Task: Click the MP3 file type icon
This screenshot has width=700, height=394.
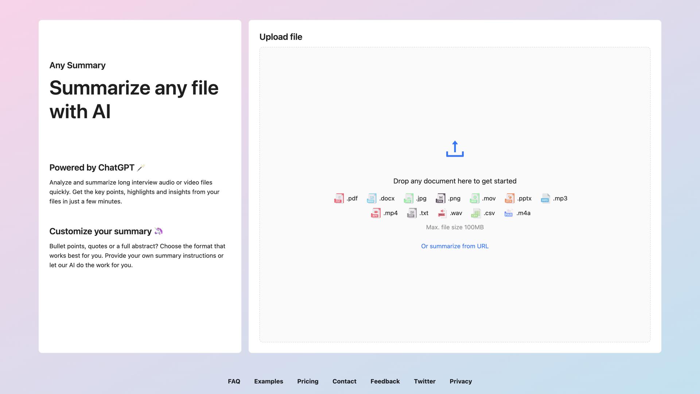Action: point(545,198)
